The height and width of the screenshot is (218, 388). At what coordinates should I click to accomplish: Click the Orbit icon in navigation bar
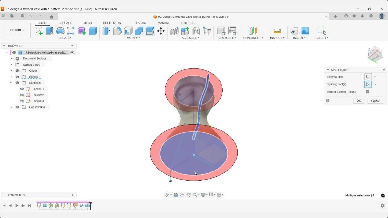(x=167, y=195)
